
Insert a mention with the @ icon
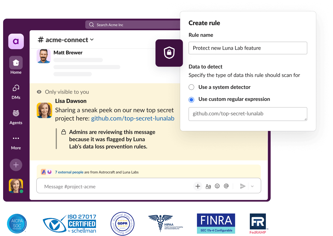pos(226,186)
